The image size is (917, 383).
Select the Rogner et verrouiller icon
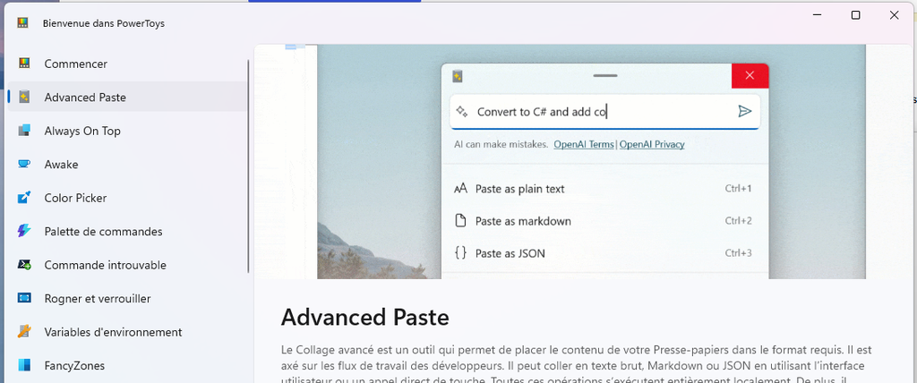24,298
